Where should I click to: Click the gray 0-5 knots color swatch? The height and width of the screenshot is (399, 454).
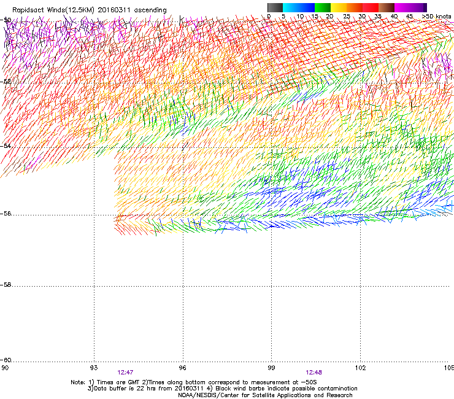click(275, 7)
